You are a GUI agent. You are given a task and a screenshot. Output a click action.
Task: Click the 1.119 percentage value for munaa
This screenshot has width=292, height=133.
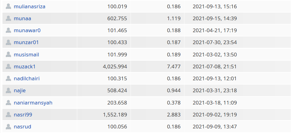pyautogui.click(x=174, y=18)
